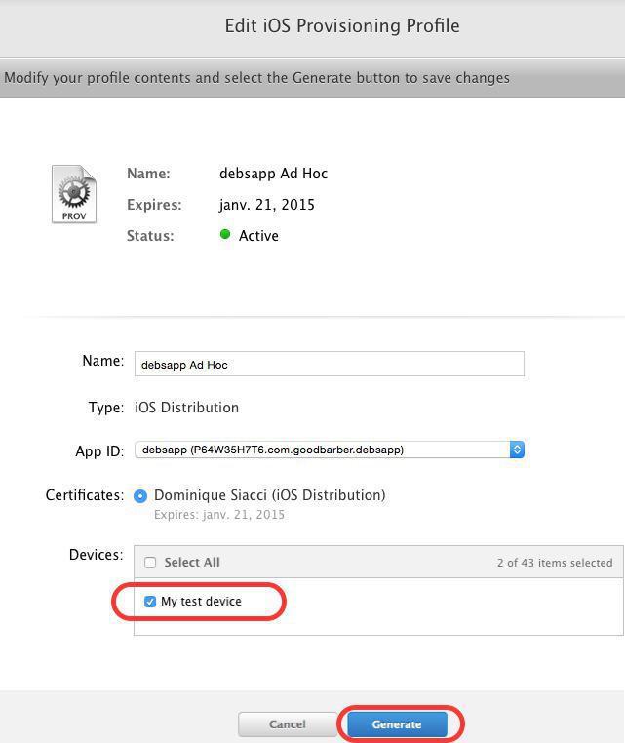The width and height of the screenshot is (625, 743).
Task: Click the '2 of 43 items selected' counter
Action: pyautogui.click(x=554, y=563)
